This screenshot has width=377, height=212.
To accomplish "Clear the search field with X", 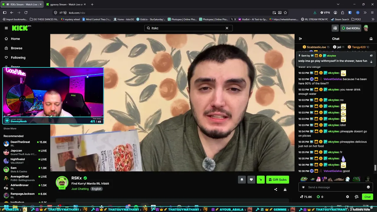I will [227, 28].
